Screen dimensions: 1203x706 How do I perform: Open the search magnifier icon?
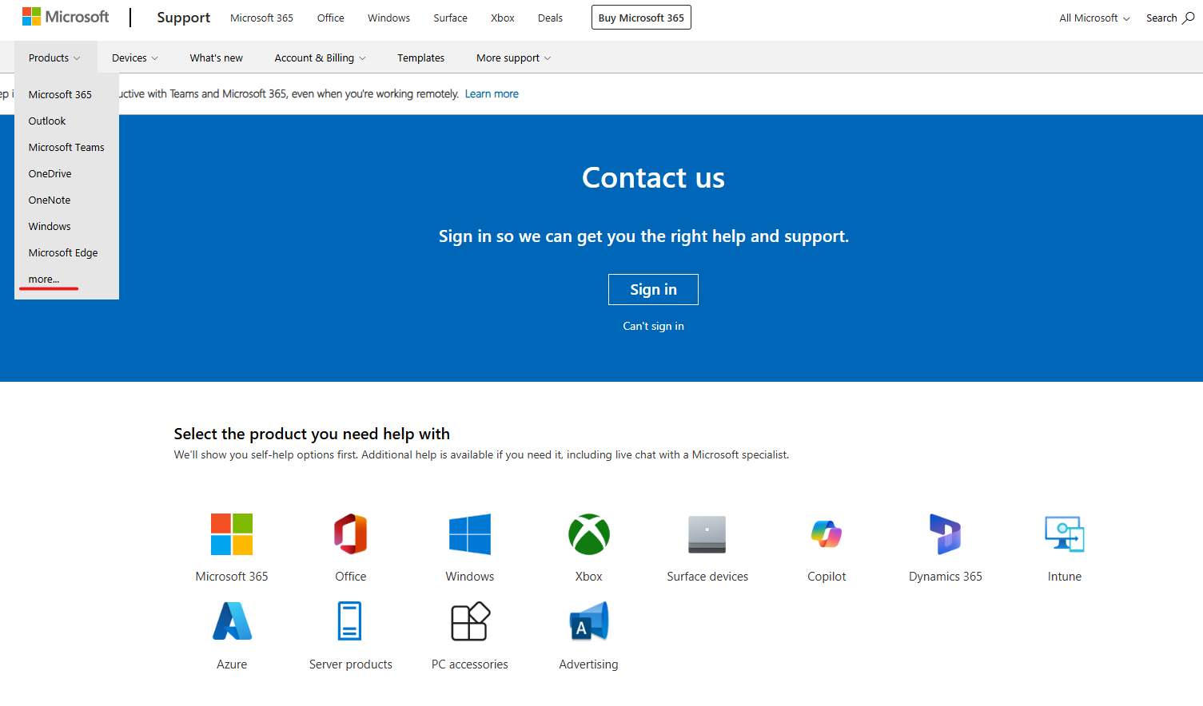pos(1189,18)
